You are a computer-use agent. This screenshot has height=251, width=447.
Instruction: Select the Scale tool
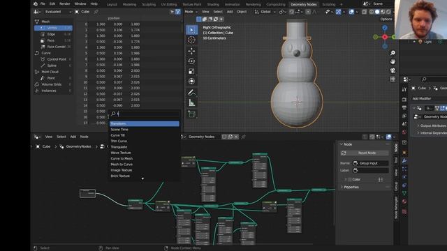coord(191,71)
